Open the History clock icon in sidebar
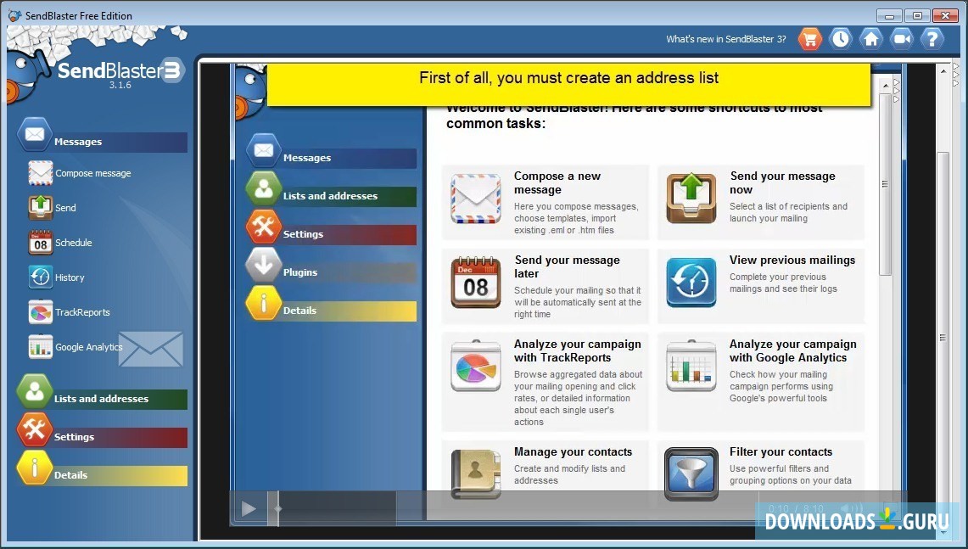Screen dimensions: 968x549 40,277
